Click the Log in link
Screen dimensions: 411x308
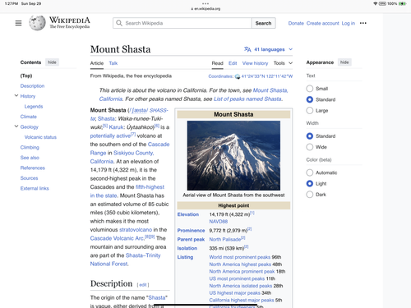coord(348,23)
